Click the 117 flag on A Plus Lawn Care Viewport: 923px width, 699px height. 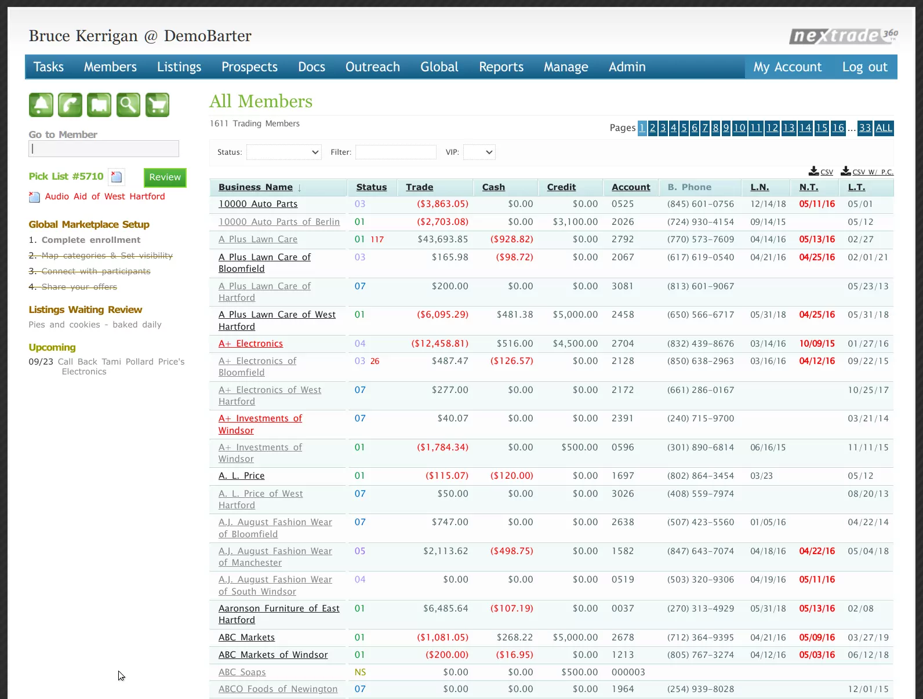(377, 239)
